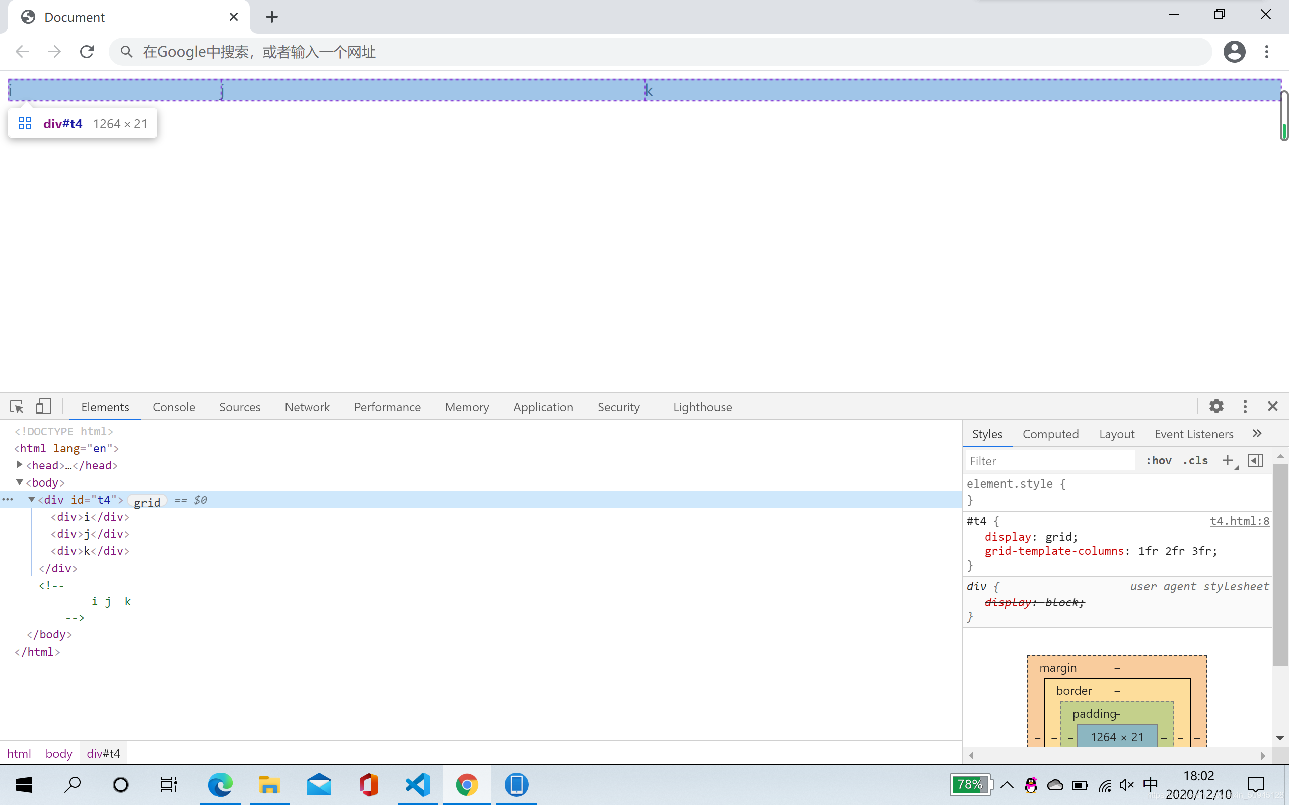Open the t4.html:8 source link
This screenshot has width=1289, height=805.
pos(1239,521)
